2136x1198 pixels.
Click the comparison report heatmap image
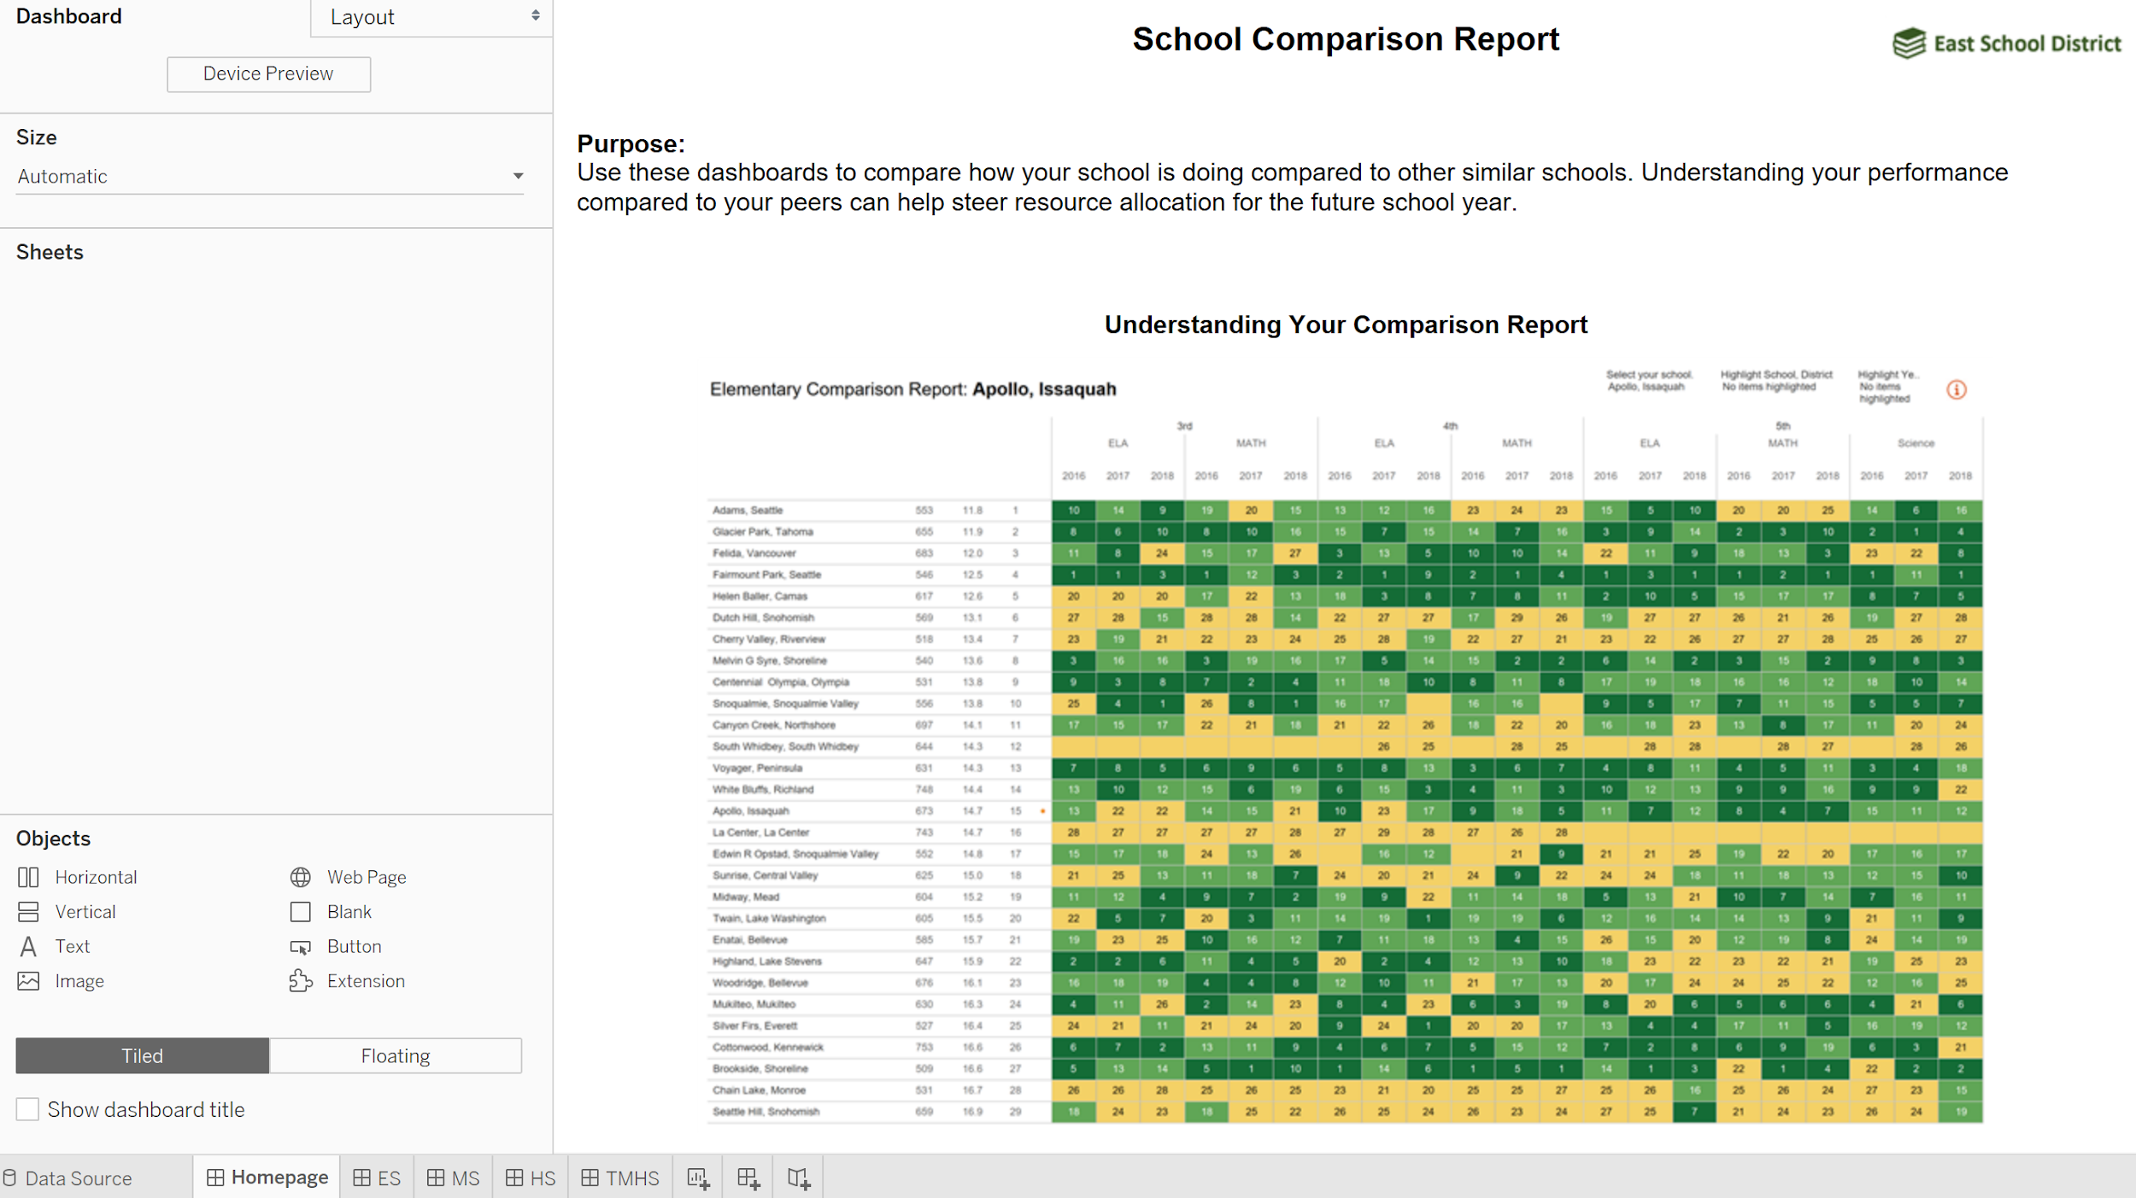point(1346,745)
